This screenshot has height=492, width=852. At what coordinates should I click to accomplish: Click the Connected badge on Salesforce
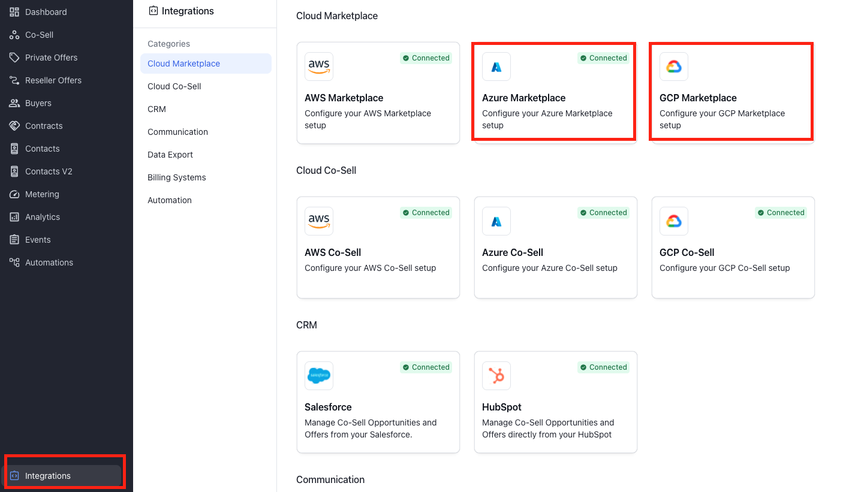click(x=426, y=367)
